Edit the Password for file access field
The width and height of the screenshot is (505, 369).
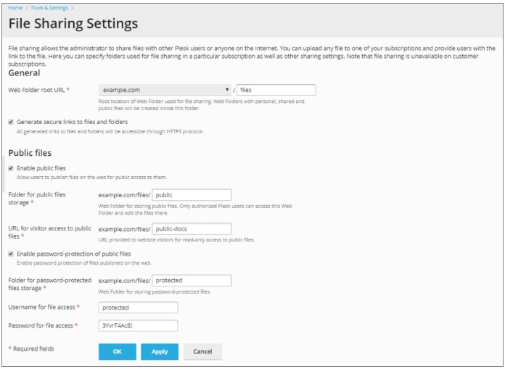point(138,326)
